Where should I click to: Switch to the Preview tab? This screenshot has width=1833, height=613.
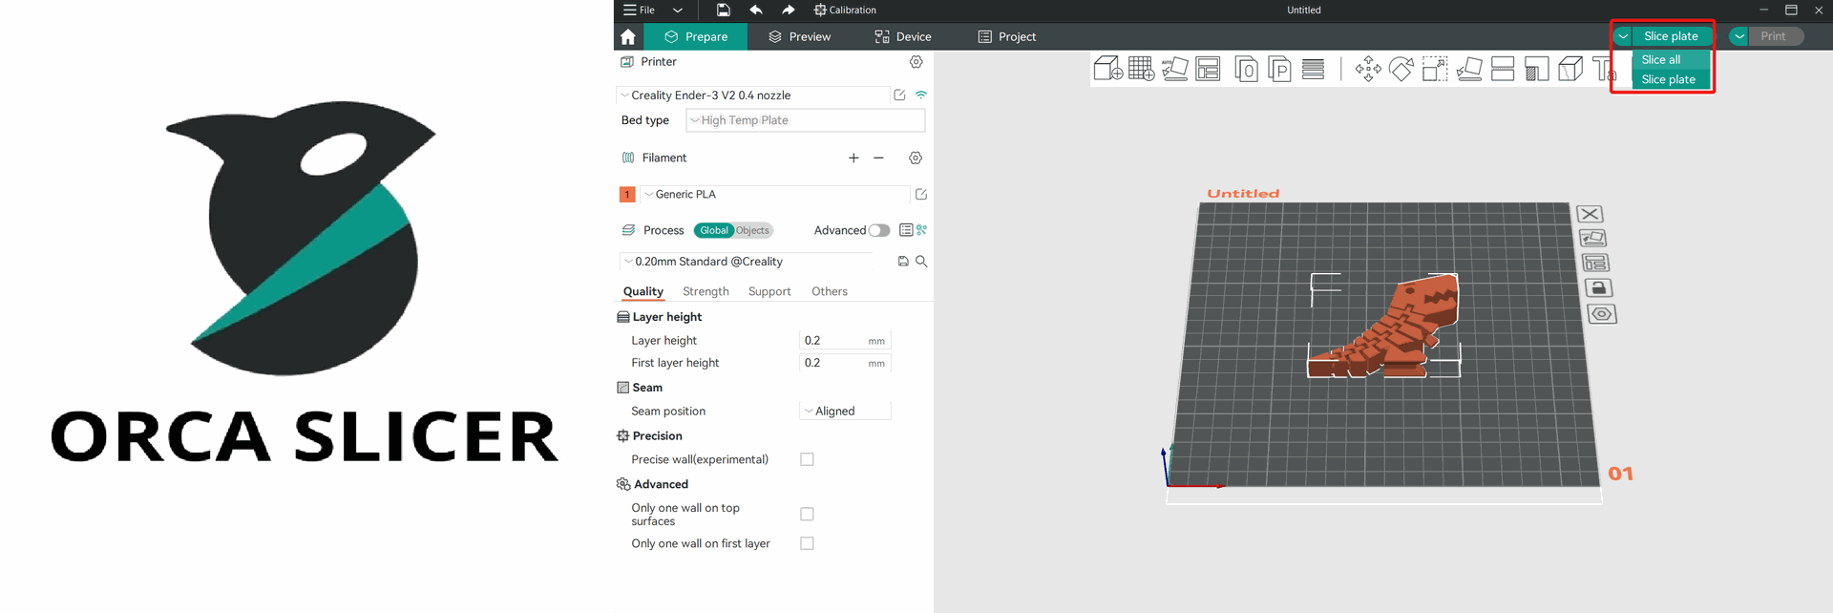800,36
